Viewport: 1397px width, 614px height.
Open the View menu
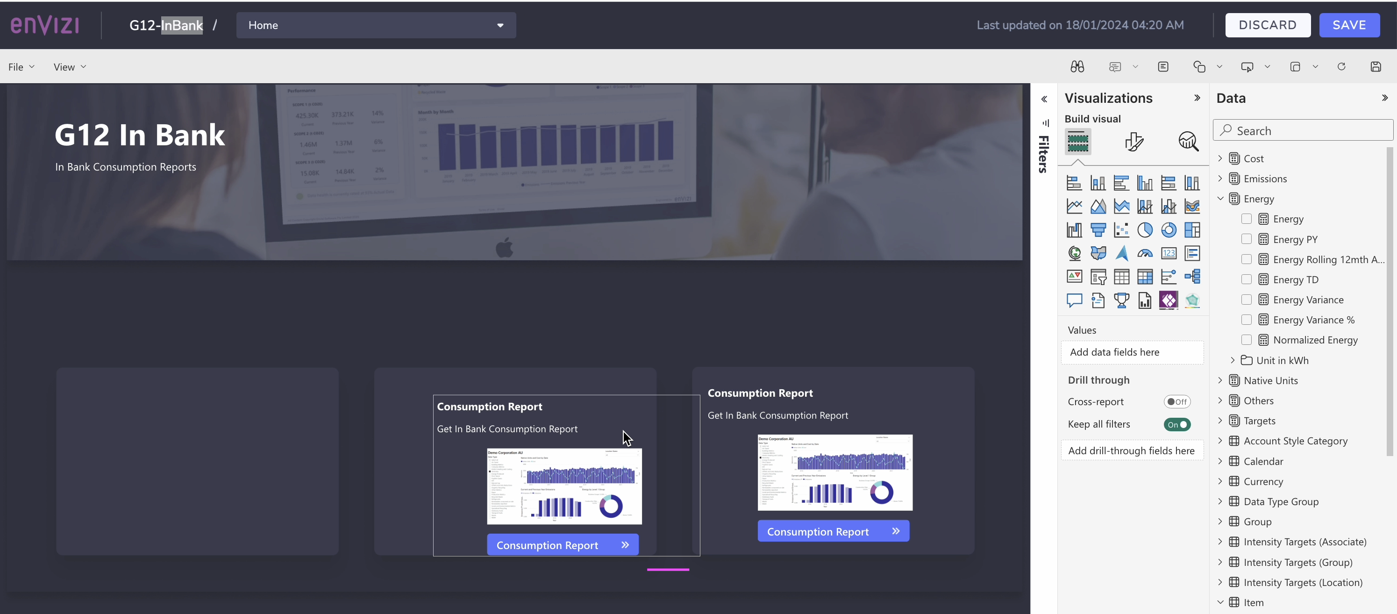[x=69, y=66]
